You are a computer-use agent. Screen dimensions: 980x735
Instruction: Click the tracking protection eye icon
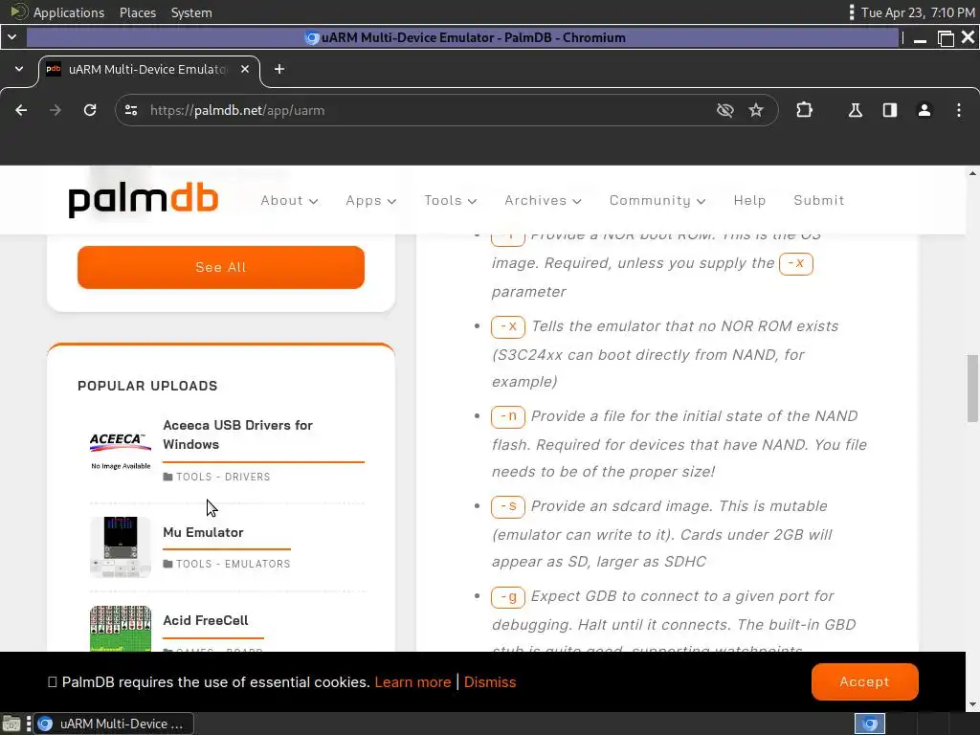point(725,111)
